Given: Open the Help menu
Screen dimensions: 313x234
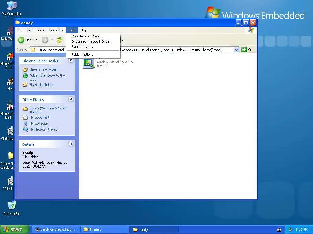Looking at the screenshot, I should (84, 30).
